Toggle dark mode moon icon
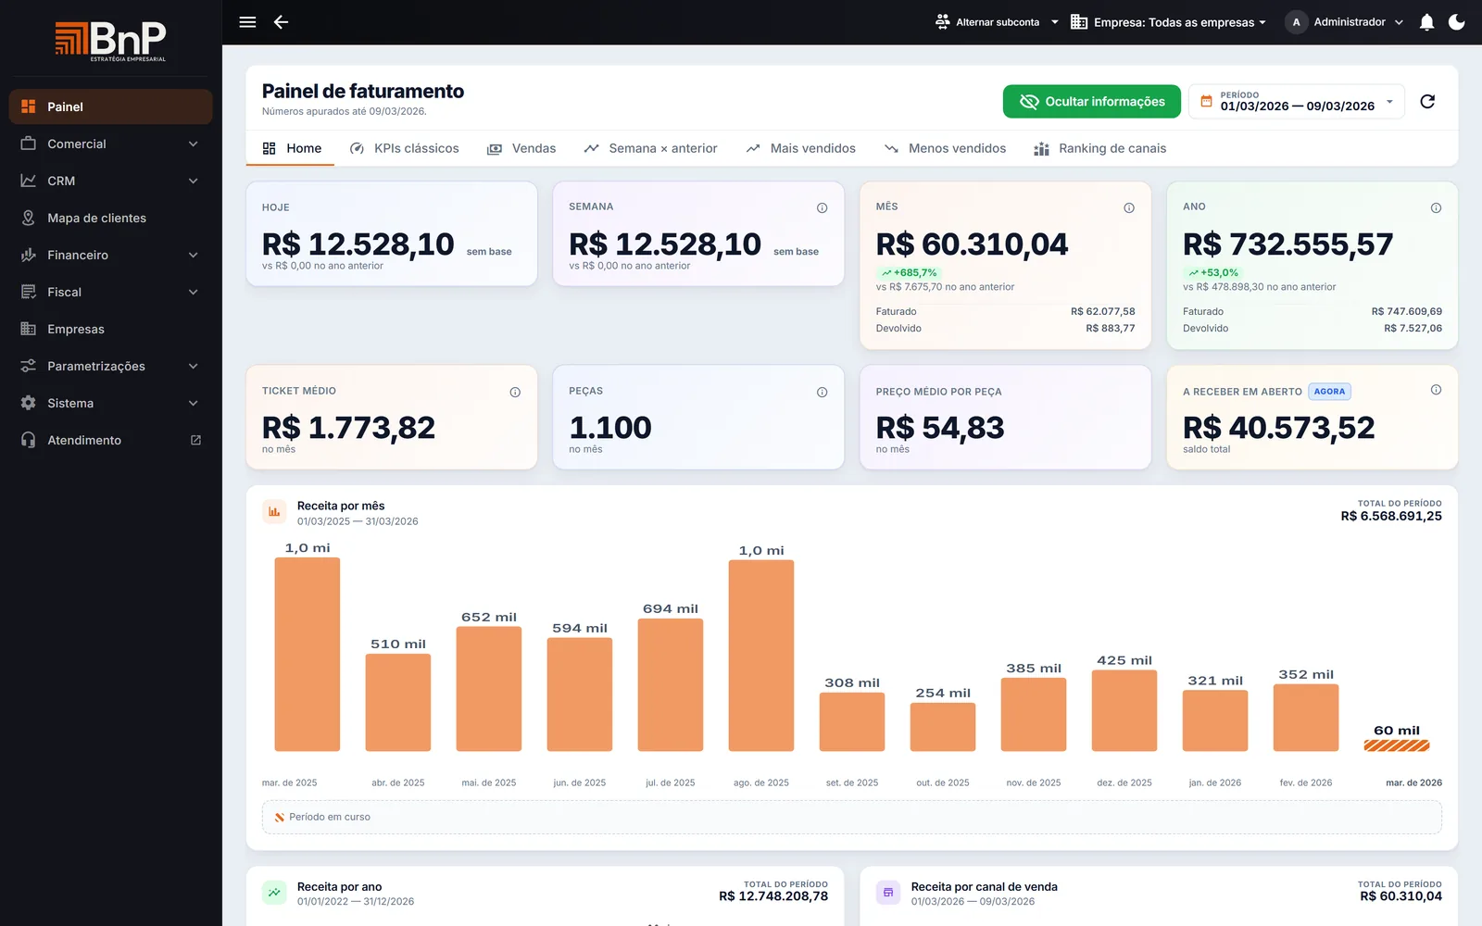 pyautogui.click(x=1457, y=22)
